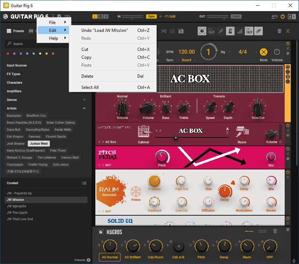Select the next metronome Sound arrow
299x264 pixels.
(195, 60)
